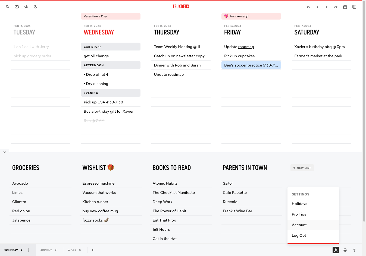Collapse the lists panel with chevron
This screenshot has height=256, width=366.
coord(5,152)
